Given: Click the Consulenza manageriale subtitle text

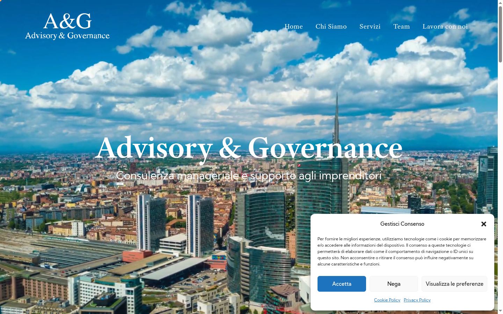Looking at the screenshot, I should point(249,175).
